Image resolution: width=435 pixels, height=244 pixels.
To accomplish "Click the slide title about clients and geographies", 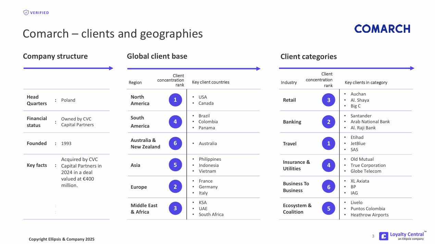I will pos(113,34).
